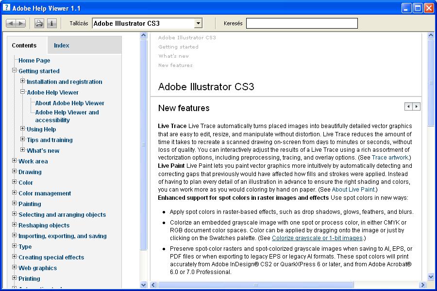Viewport: 437px width, 291px height.
Task: Click the Keresés search input field
Action: coord(302,23)
